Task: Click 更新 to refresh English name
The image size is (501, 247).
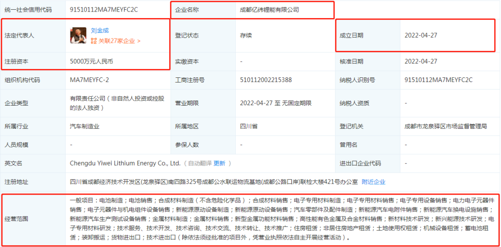Action: click(219, 164)
